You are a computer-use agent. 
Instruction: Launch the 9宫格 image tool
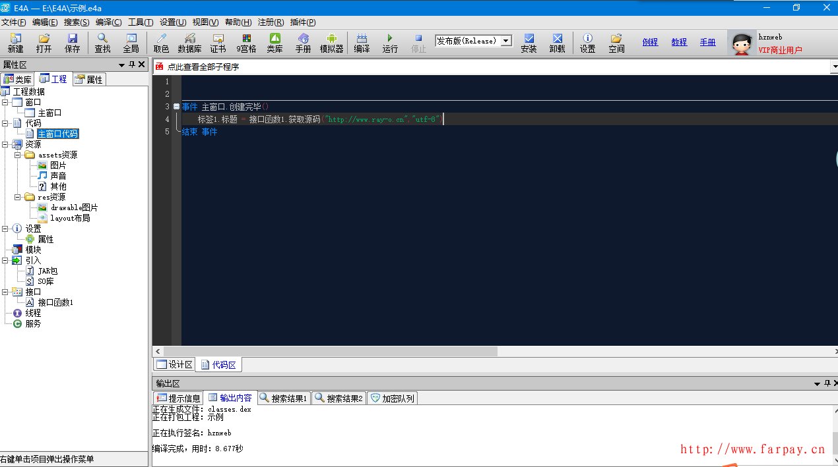point(246,43)
